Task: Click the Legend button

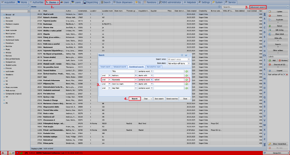Action: (278, 71)
